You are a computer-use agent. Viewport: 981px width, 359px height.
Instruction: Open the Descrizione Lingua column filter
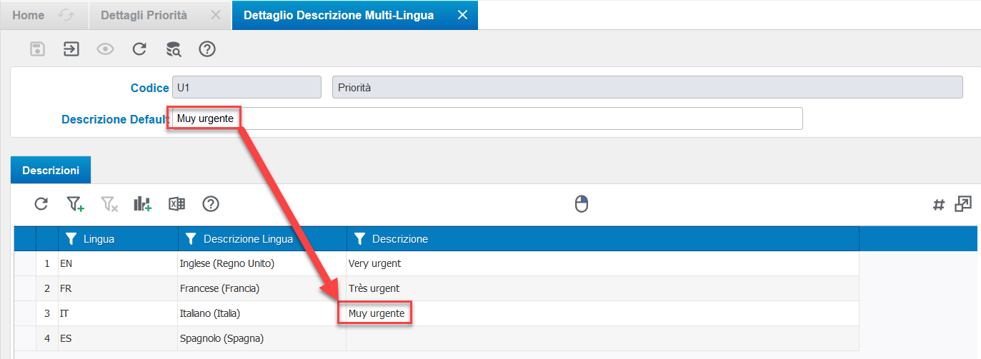coord(191,239)
